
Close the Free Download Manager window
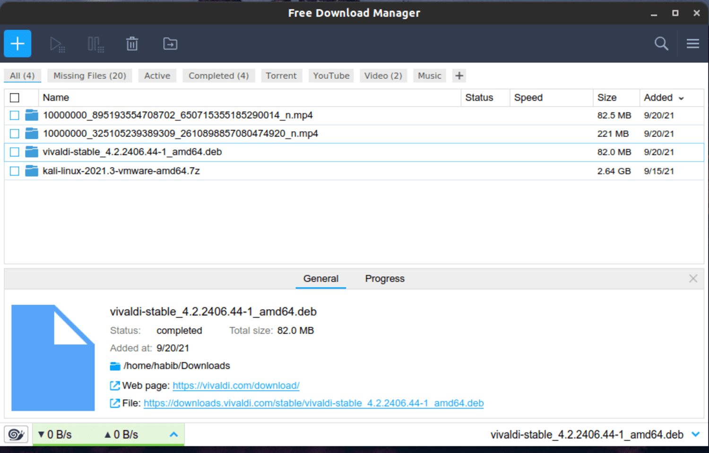pyautogui.click(x=697, y=13)
